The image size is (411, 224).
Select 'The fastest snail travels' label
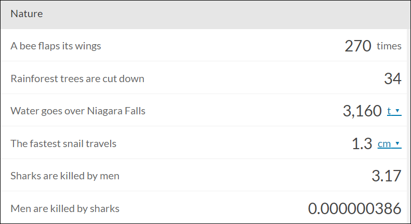(x=63, y=144)
